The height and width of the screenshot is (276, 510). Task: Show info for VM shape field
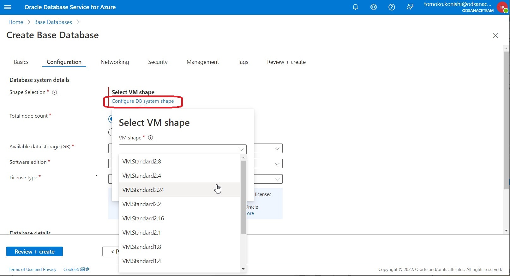pyautogui.click(x=151, y=138)
